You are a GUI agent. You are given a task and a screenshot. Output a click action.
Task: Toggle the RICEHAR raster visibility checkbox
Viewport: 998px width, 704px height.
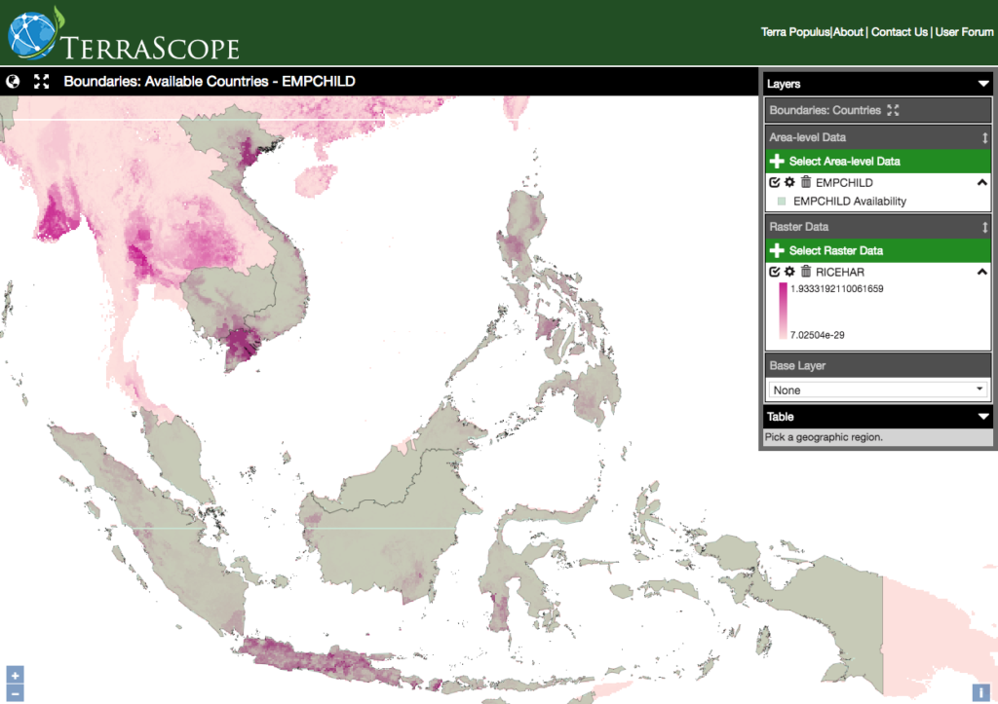click(774, 272)
